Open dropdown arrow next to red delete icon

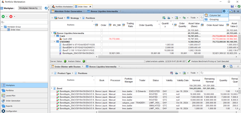tap(15, 16)
